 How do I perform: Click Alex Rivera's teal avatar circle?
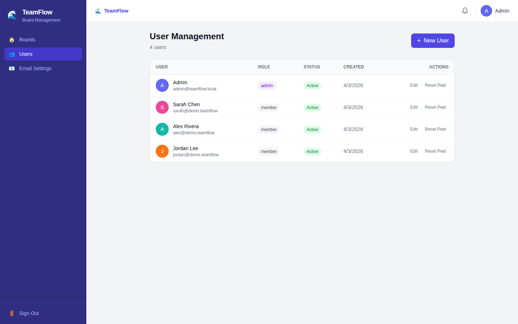pyautogui.click(x=162, y=129)
